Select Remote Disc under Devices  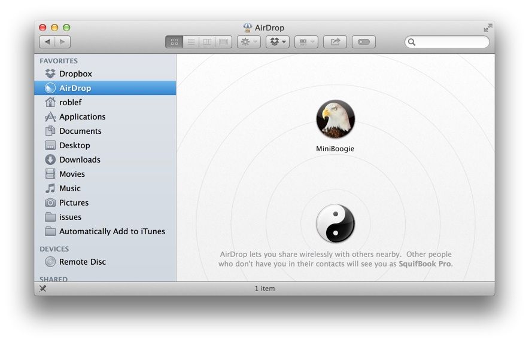tap(82, 262)
